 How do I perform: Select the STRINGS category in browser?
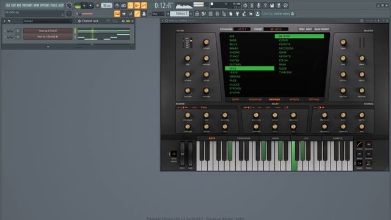[x=235, y=89]
